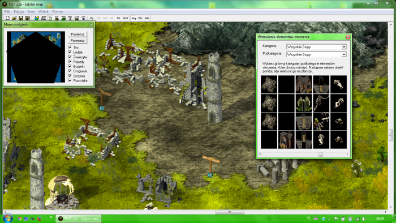Click the Save floppy disk icon
The width and height of the screenshot is (396, 223).
click(x=21, y=18)
